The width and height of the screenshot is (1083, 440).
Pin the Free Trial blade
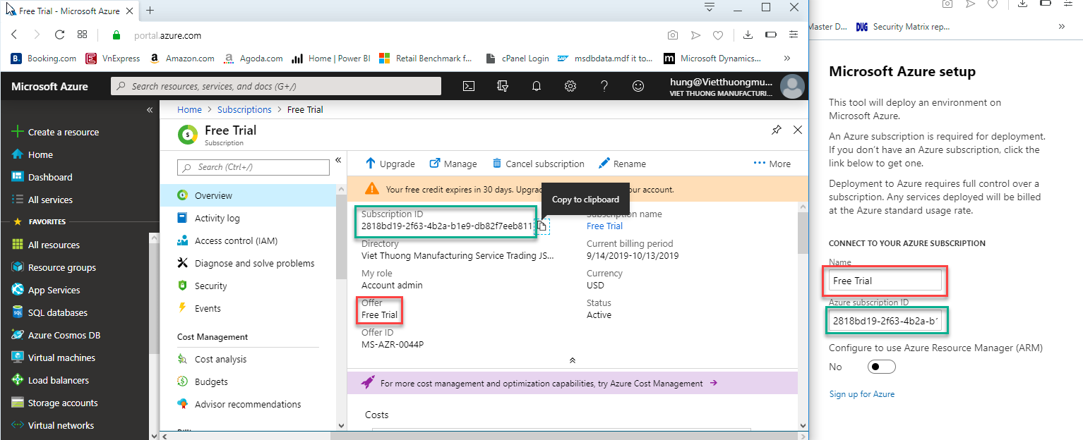coord(776,130)
